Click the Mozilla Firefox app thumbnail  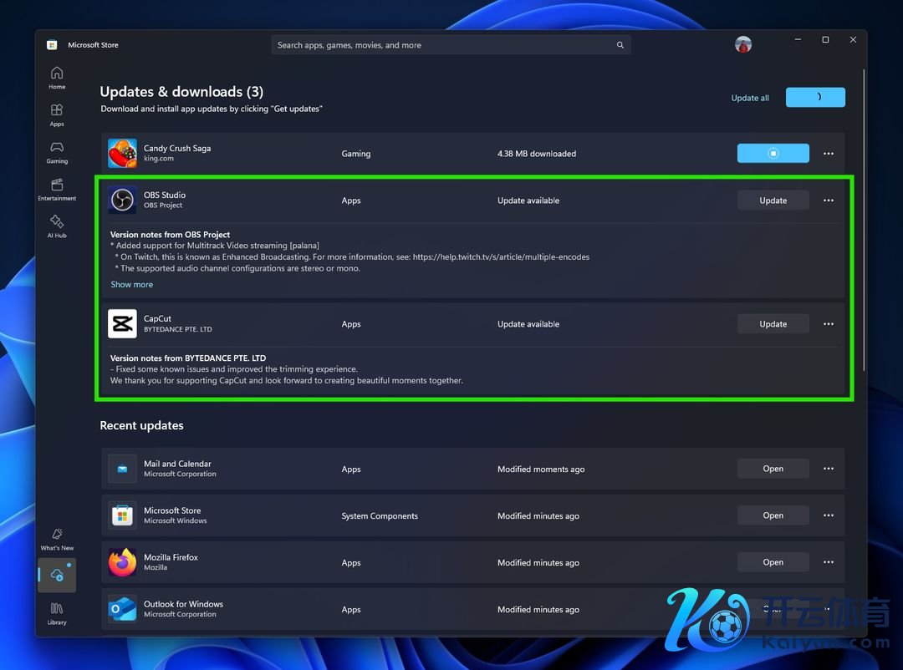(122, 563)
